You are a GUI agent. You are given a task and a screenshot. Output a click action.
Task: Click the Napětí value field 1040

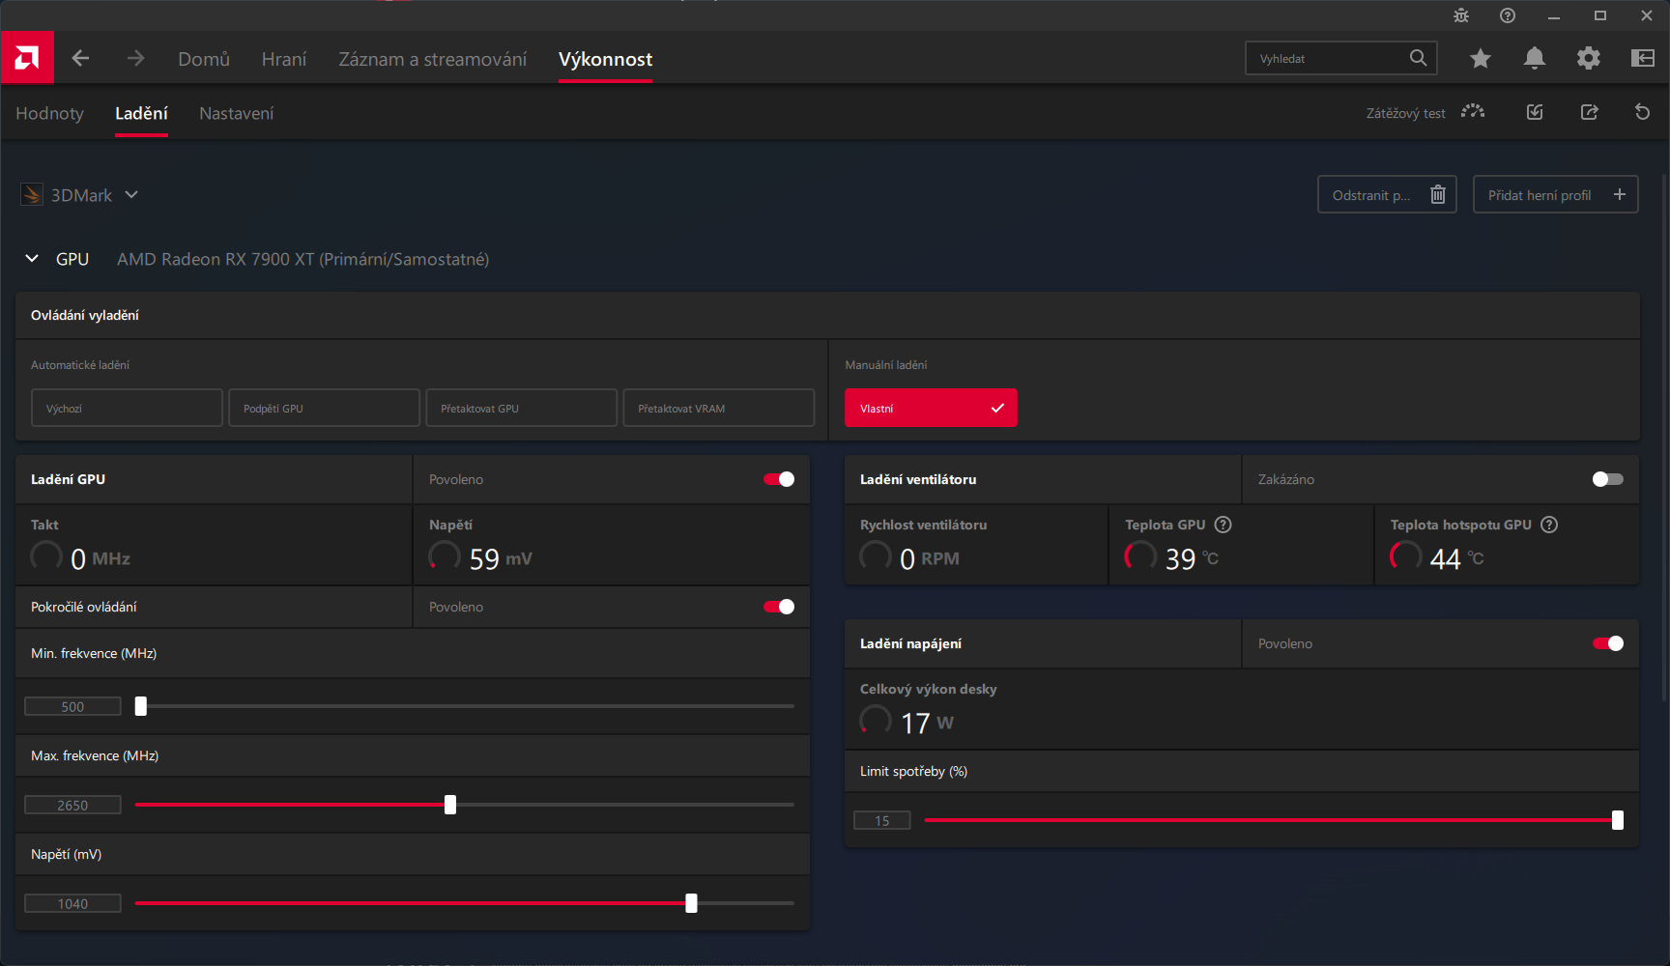pos(72,903)
